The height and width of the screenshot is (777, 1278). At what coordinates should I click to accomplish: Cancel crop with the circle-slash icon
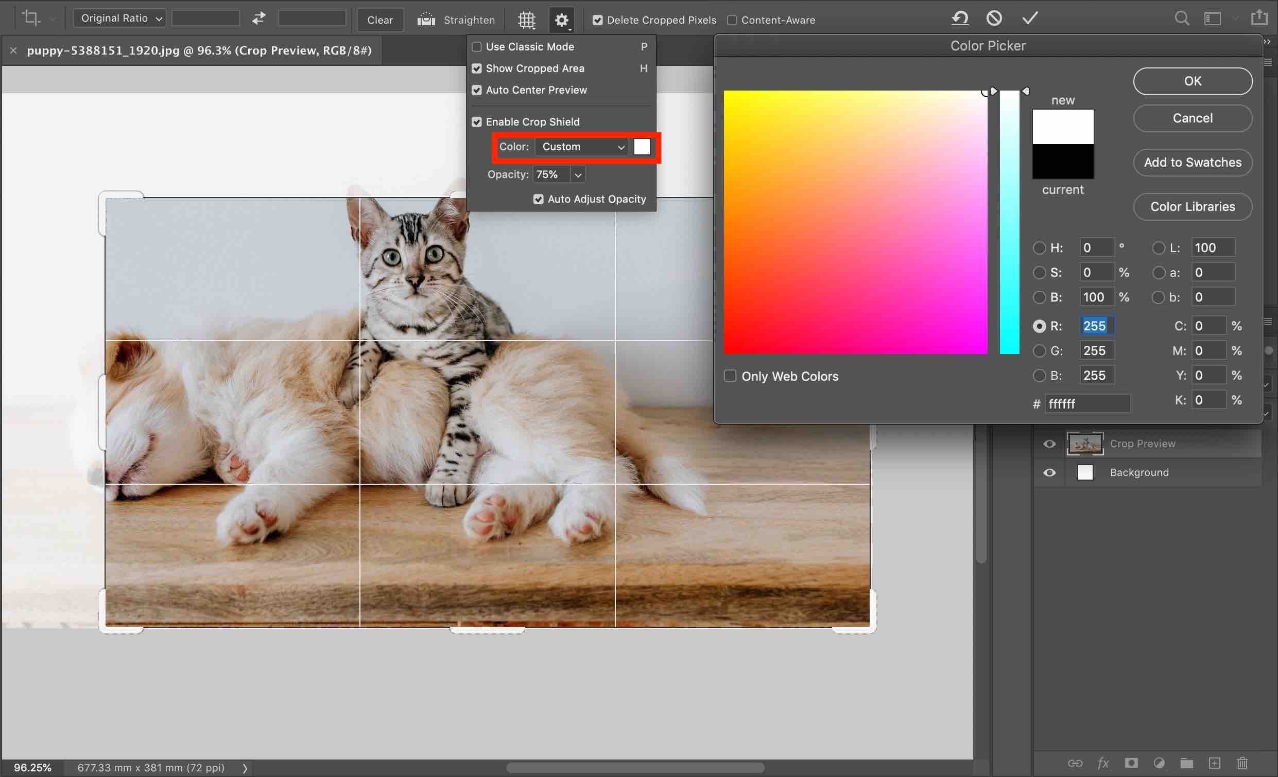pyautogui.click(x=994, y=19)
